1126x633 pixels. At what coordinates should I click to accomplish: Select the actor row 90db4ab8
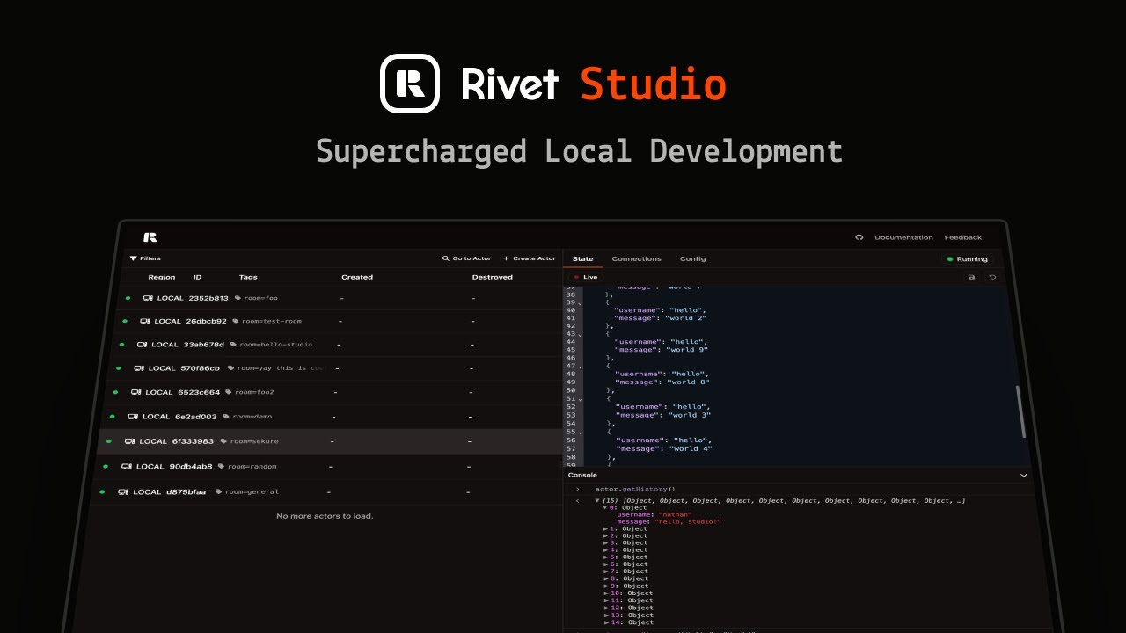pyautogui.click(x=328, y=467)
